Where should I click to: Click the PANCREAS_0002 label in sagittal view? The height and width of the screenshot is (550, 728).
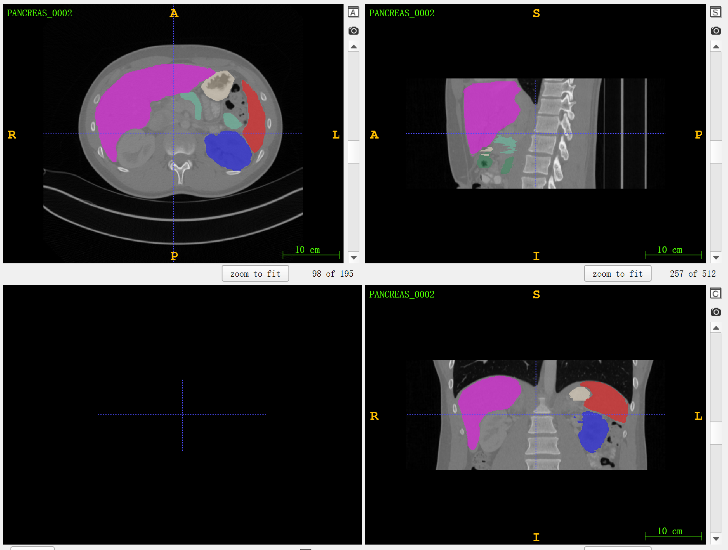click(402, 13)
